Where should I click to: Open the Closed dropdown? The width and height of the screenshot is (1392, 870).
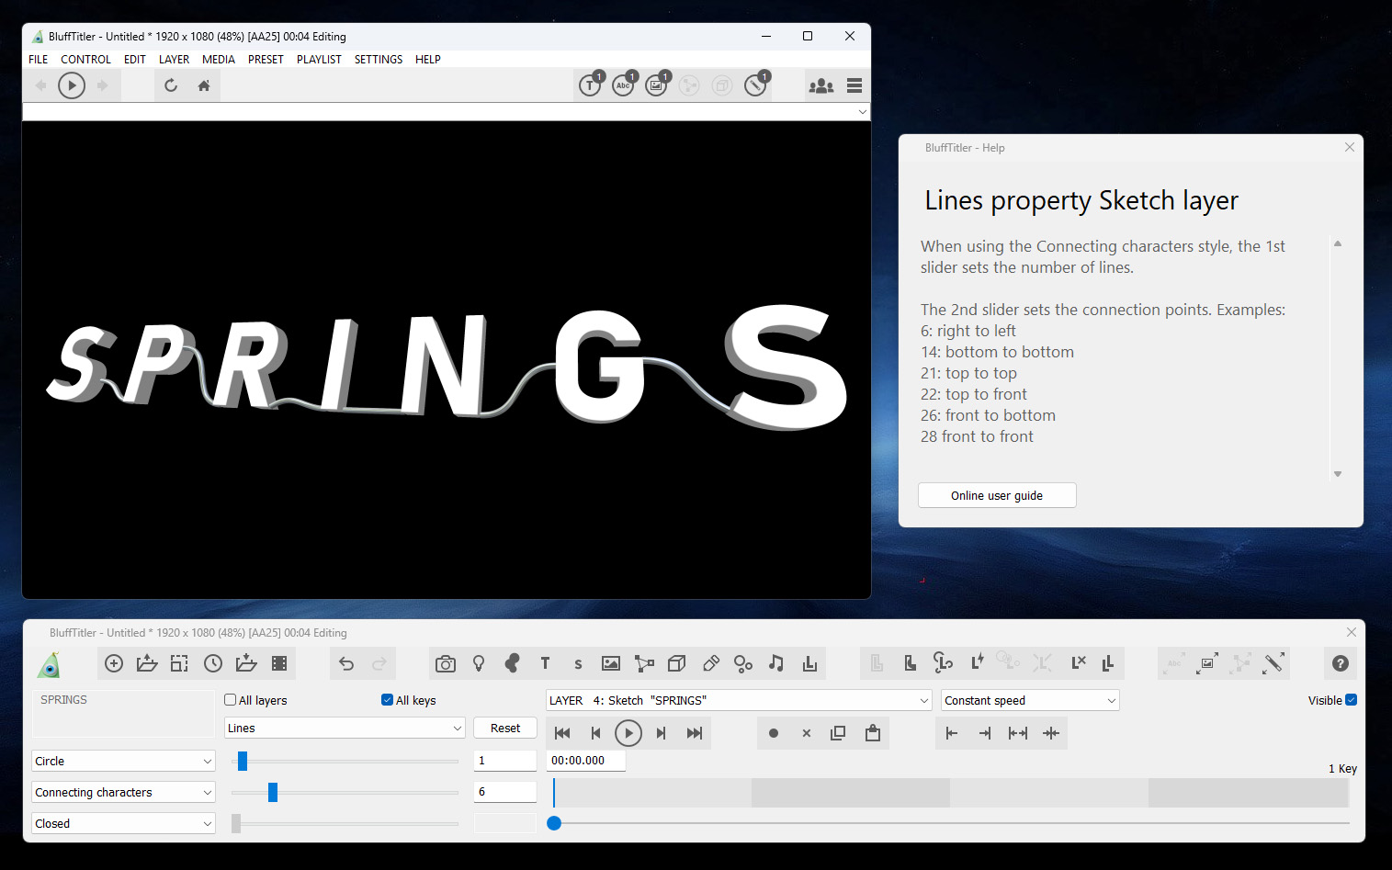click(123, 823)
